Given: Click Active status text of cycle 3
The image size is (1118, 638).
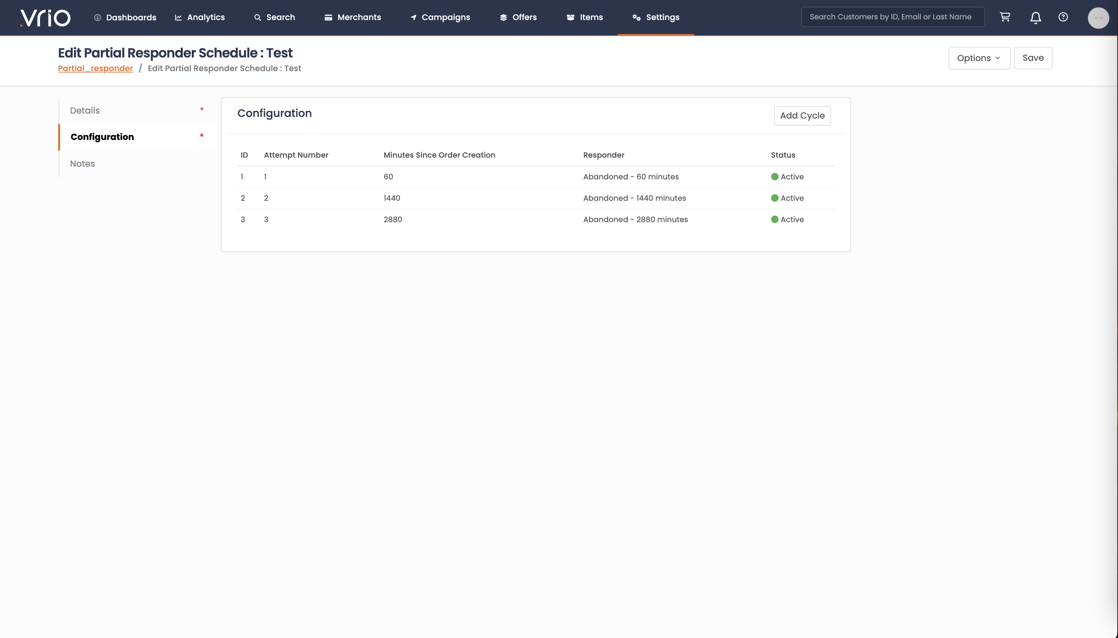Looking at the screenshot, I should click(x=792, y=219).
